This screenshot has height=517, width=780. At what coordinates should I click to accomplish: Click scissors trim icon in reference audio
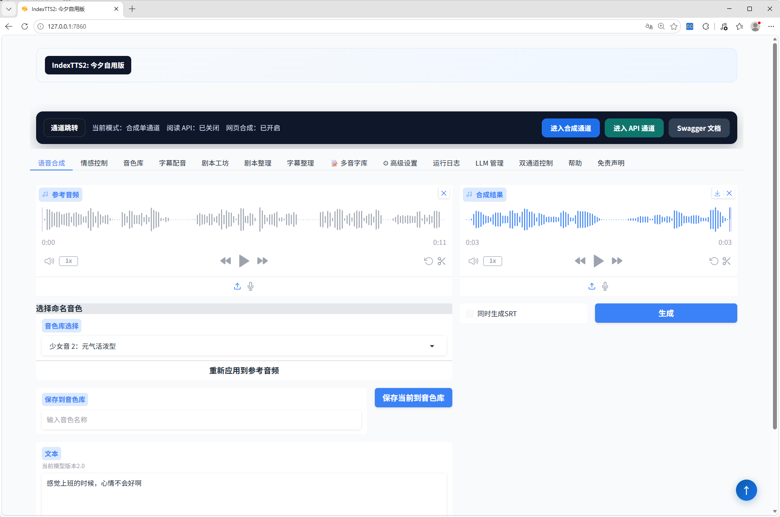tap(442, 261)
